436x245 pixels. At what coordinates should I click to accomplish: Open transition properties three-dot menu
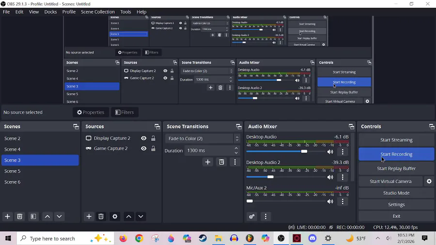(x=235, y=162)
